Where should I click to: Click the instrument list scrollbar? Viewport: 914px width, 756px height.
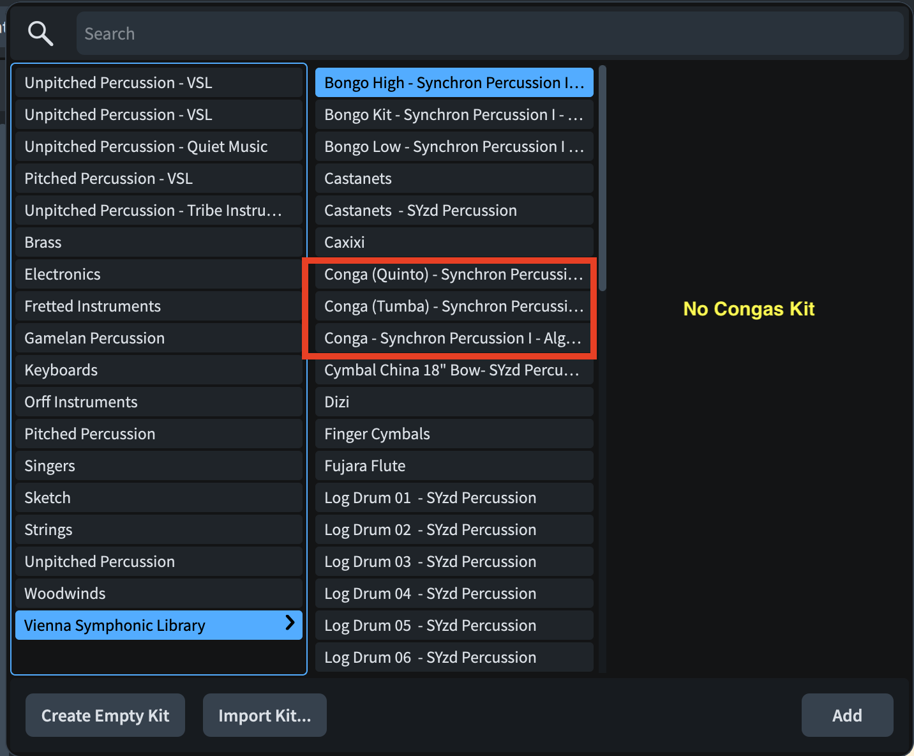pos(602,179)
